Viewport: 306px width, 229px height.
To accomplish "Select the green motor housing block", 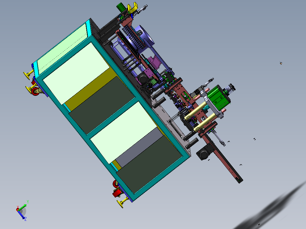I will [218, 97].
